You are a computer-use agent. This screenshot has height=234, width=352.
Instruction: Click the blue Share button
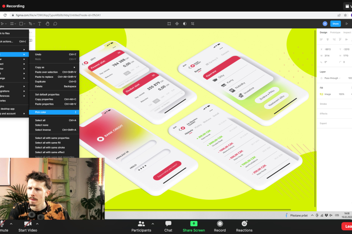pyautogui.click(x=335, y=24)
